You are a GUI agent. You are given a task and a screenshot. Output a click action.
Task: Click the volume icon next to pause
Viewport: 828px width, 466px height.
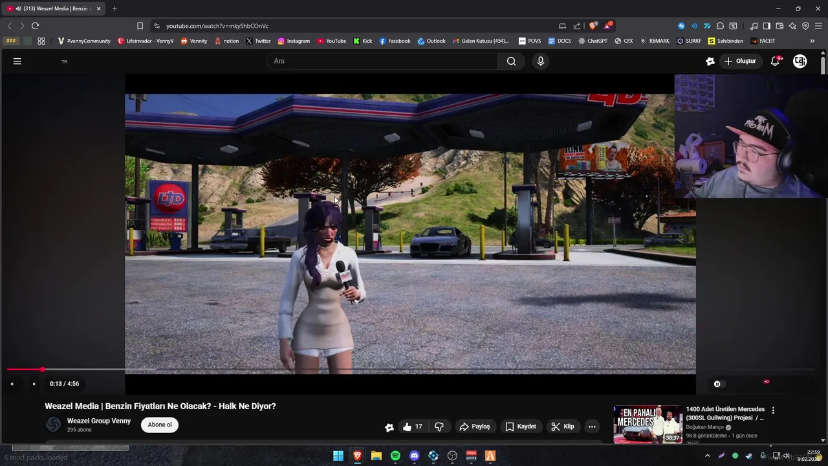34,384
